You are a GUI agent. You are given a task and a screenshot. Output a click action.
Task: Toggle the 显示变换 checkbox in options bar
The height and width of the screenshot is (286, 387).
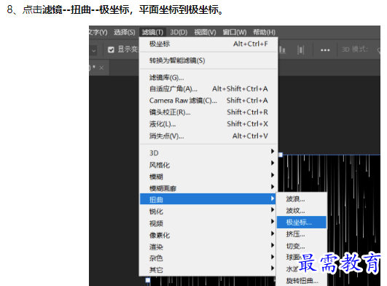pos(111,50)
